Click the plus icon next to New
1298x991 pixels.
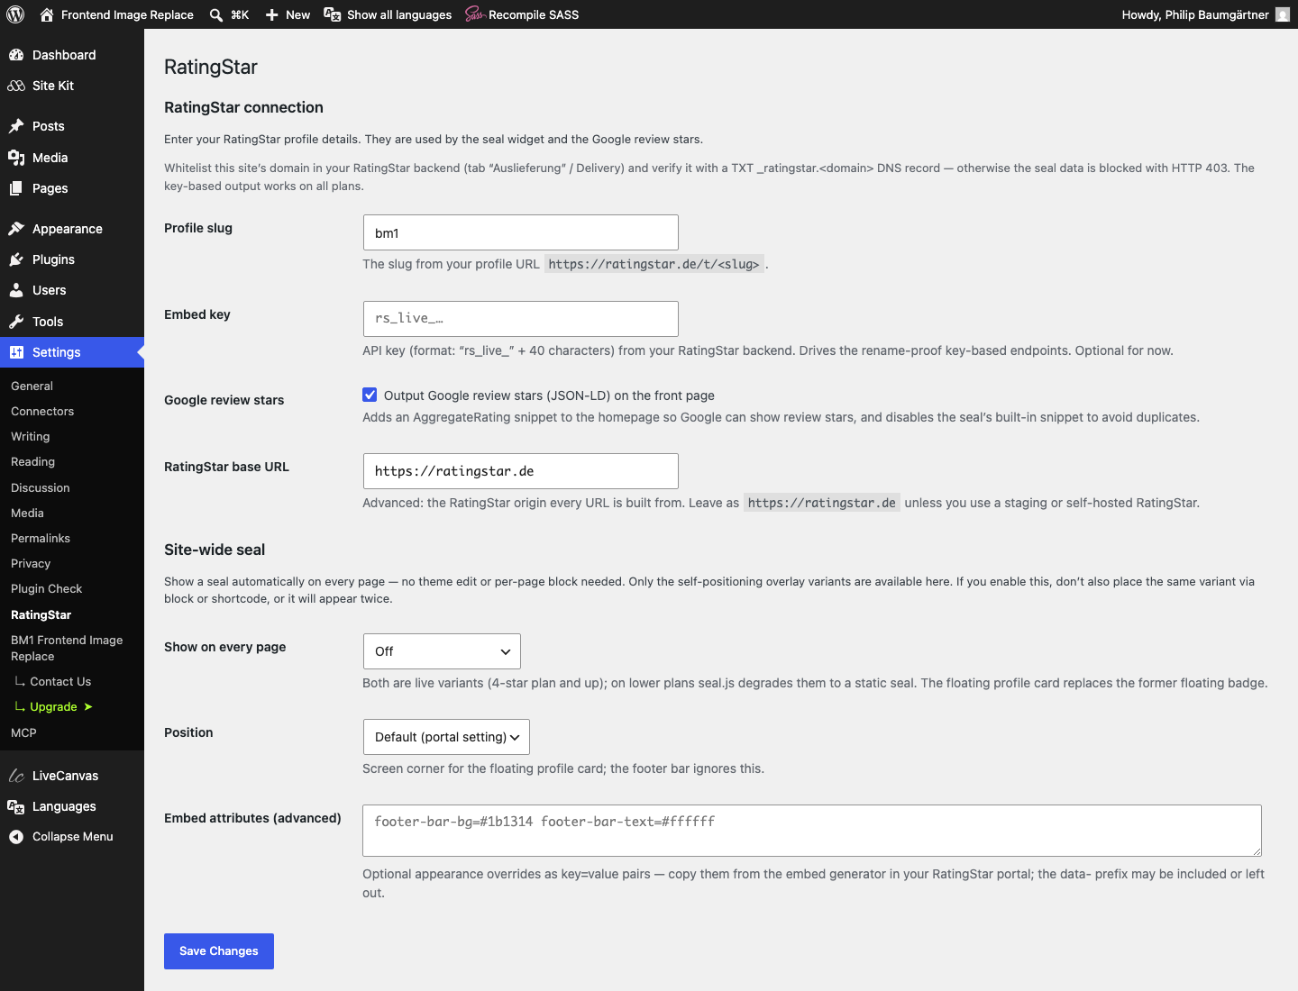click(x=271, y=15)
